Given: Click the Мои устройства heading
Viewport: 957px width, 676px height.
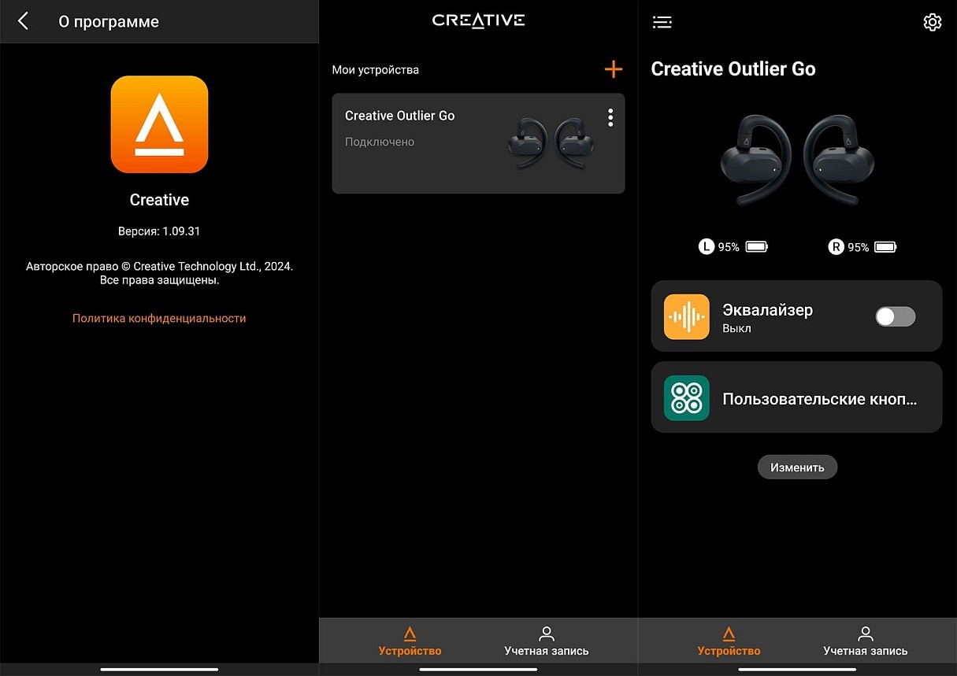Looking at the screenshot, I should click(376, 70).
